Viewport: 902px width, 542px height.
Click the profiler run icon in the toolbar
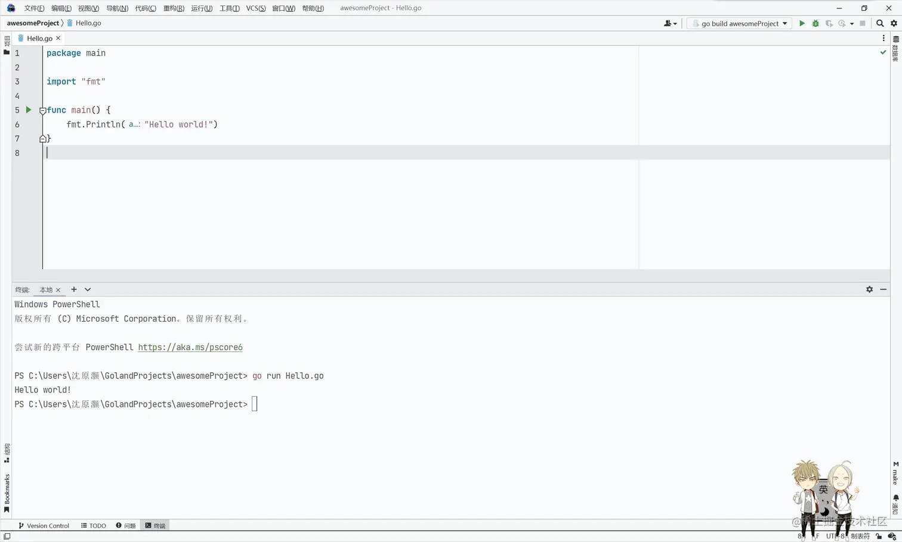(842, 23)
